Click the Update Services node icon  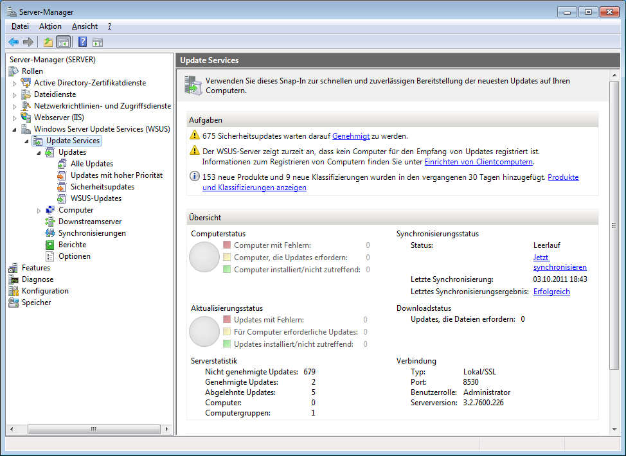38,141
